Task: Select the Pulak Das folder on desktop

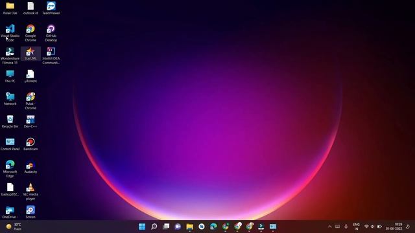Action: [10, 8]
